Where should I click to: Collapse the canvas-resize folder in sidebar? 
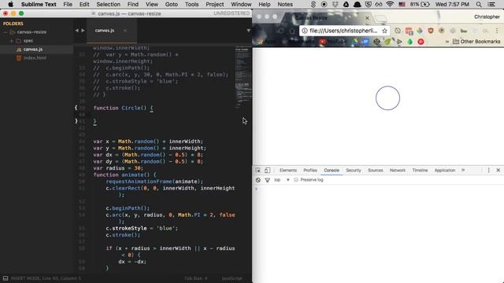[x=6, y=32]
